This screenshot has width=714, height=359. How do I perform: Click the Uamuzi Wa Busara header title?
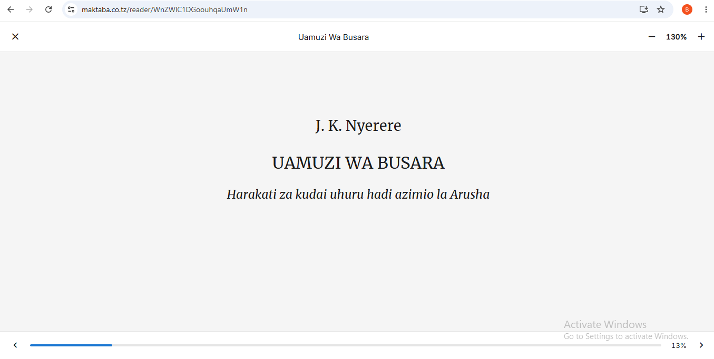(334, 37)
